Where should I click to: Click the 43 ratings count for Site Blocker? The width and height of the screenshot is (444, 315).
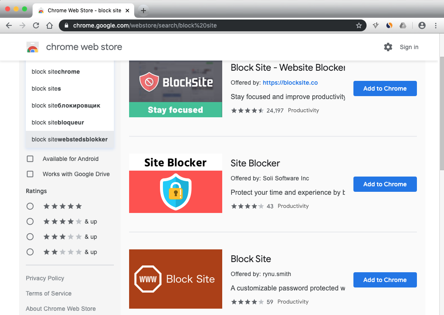tap(270, 206)
